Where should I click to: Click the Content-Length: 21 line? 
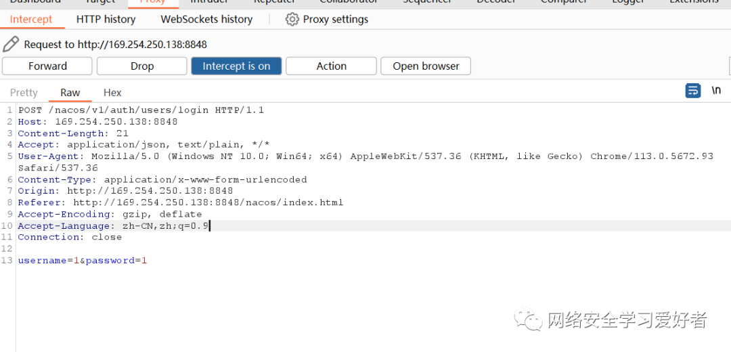(x=73, y=133)
